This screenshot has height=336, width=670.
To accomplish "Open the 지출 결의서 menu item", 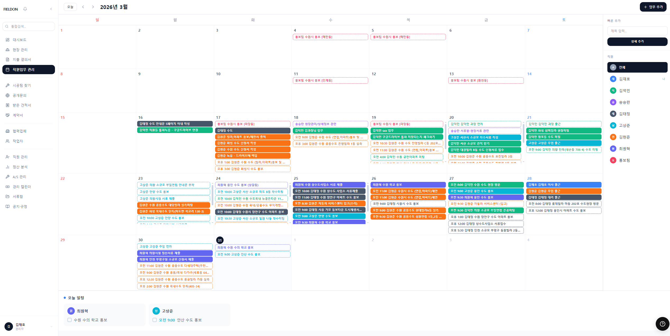I will (22, 60).
